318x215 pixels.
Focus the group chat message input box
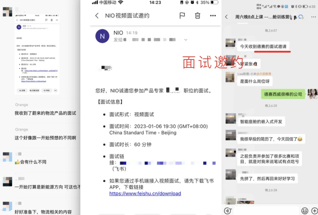click(266, 211)
